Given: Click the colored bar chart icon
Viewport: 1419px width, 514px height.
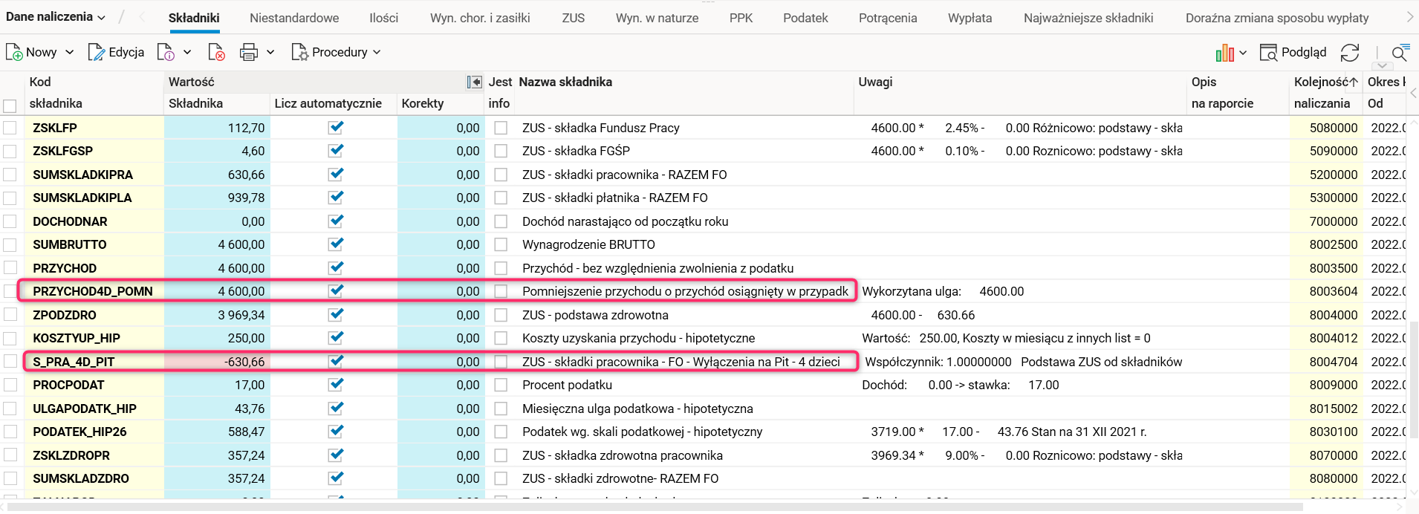Looking at the screenshot, I should pos(1224,53).
